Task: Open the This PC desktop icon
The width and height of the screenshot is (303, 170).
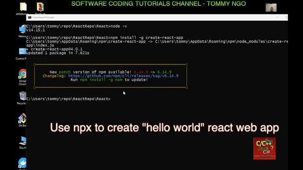Action: [23, 141]
